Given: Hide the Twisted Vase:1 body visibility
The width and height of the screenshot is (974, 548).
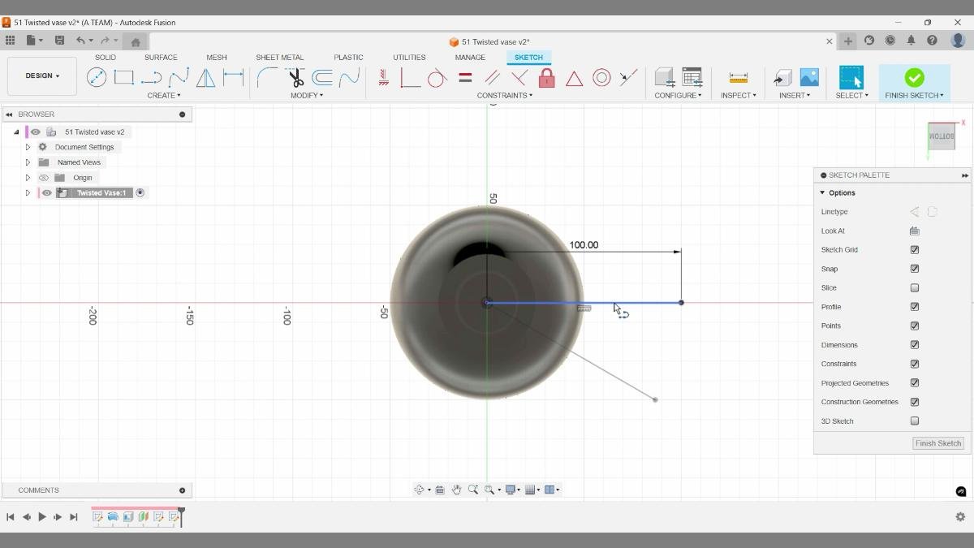Looking at the screenshot, I should click(x=46, y=192).
